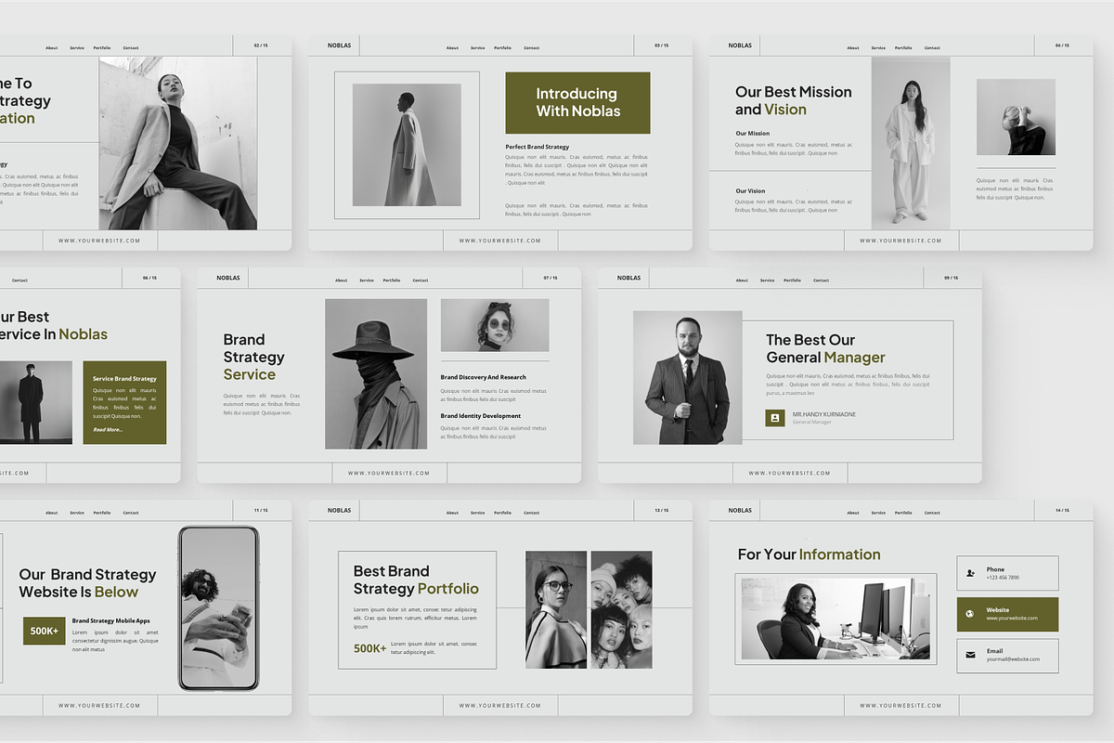
Task: Click the Service Brand Strategy card title
Action: pyautogui.click(x=124, y=379)
